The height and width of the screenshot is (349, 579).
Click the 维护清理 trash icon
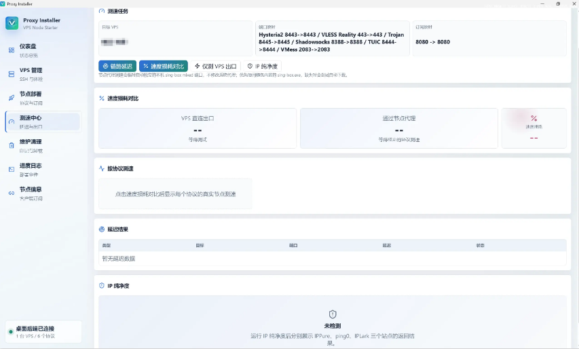point(12,145)
